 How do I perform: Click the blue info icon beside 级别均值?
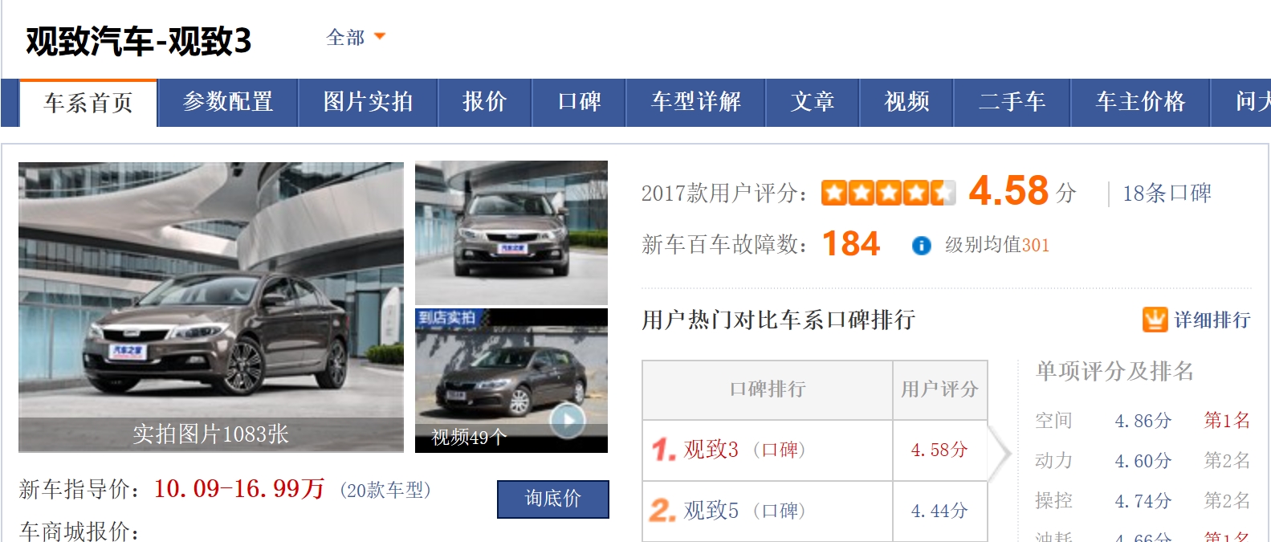tap(922, 246)
